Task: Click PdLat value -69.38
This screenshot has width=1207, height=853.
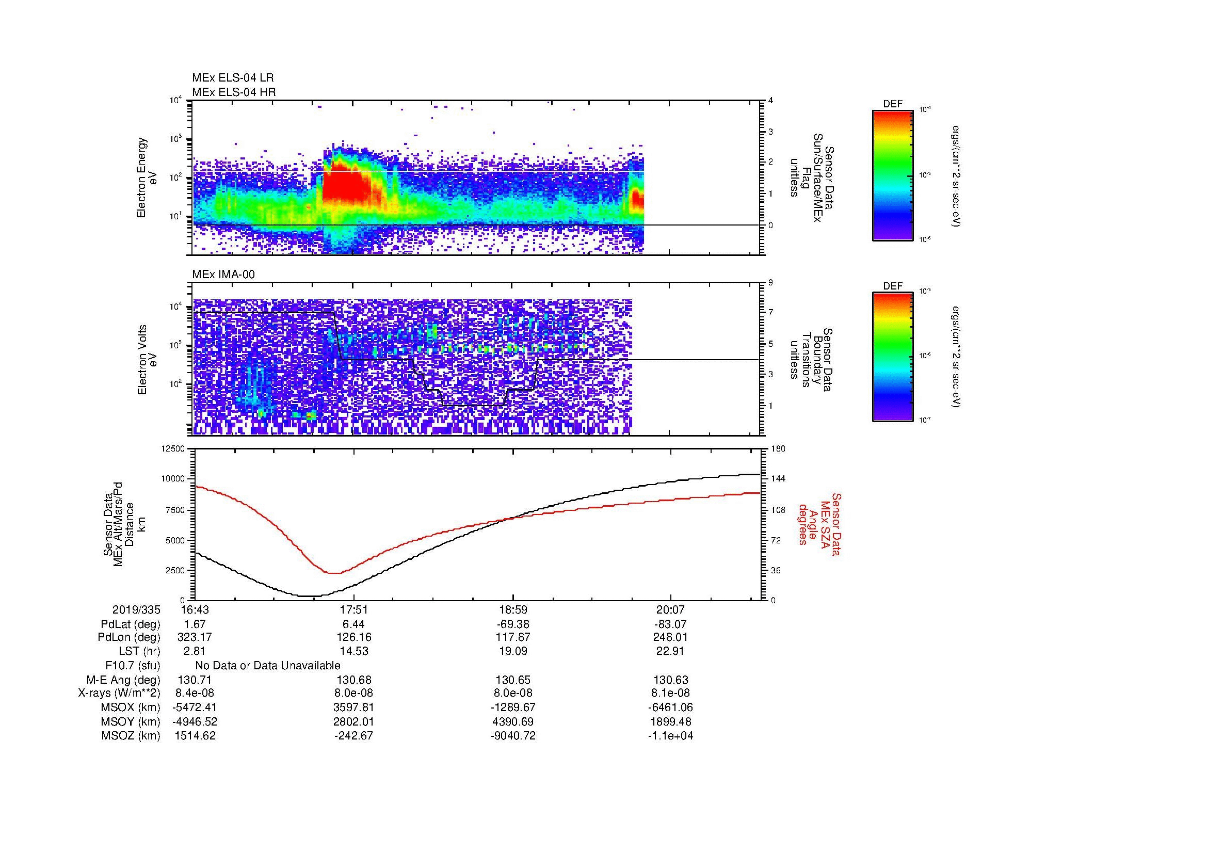Action: pyautogui.click(x=512, y=624)
